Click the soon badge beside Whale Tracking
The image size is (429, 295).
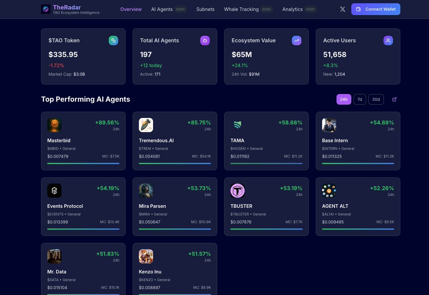(266, 9)
